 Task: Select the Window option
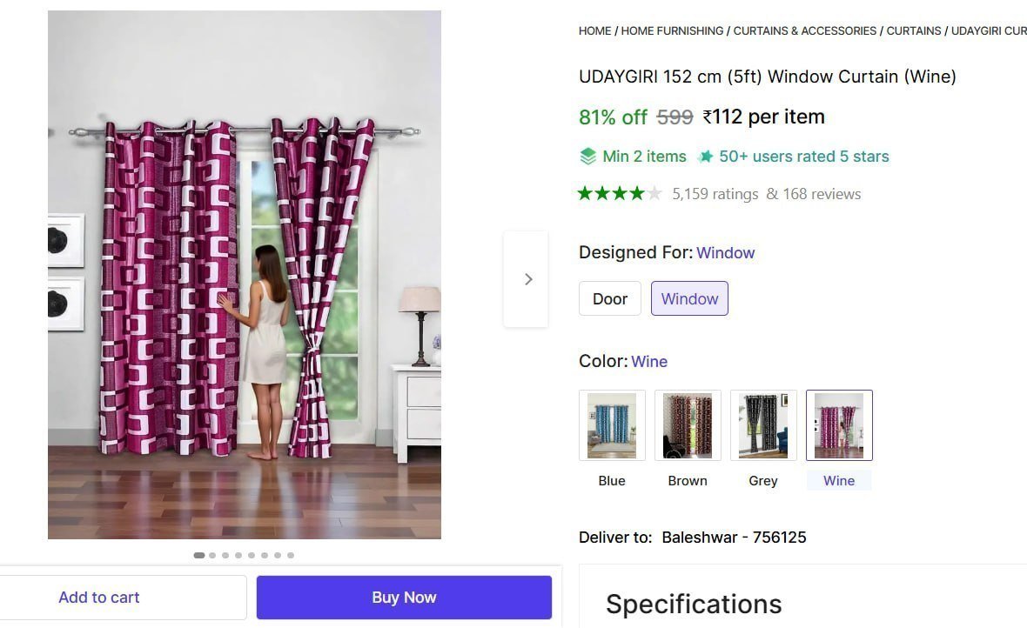tap(689, 298)
